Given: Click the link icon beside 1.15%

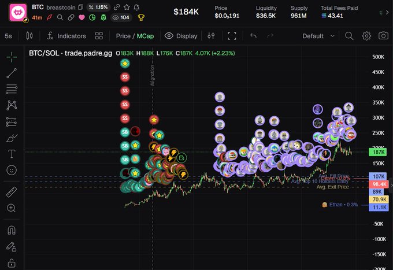Looking at the screenshot, I should (x=116, y=8).
